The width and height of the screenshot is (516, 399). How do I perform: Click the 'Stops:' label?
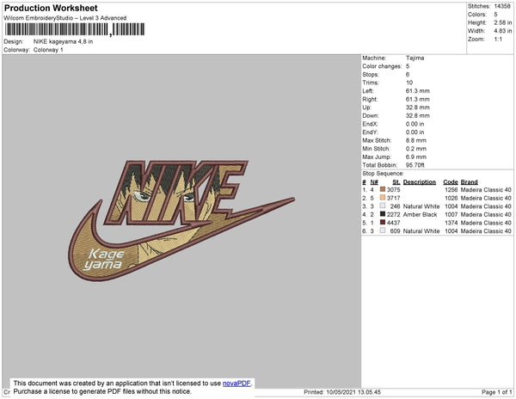pyautogui.click(x=371, y=74)
